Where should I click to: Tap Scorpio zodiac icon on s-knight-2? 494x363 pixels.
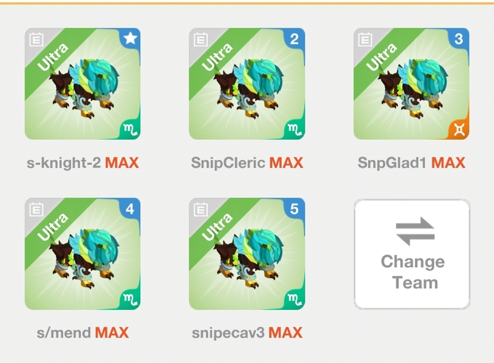pyautogui.click(x=130, y=129)
